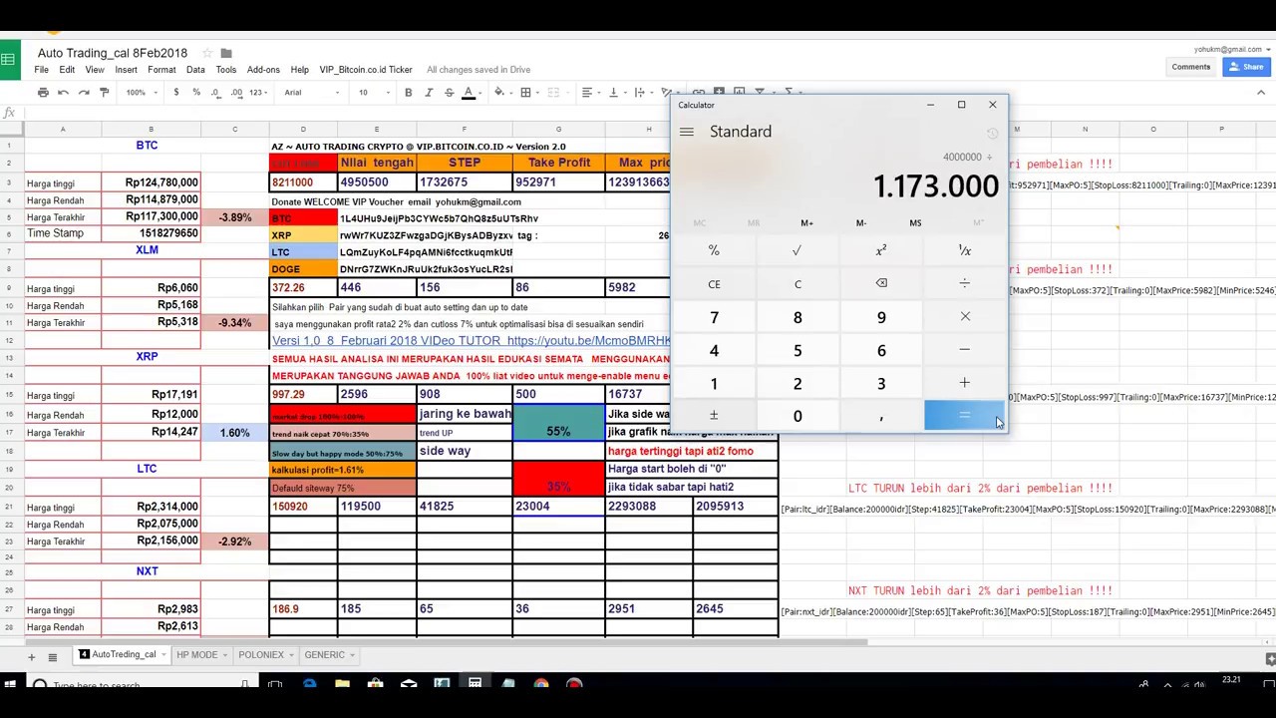This screenshot has height=718, width=1276.
Task: Open the move-to-folder icon beside title
Action: tap(226, 53)
